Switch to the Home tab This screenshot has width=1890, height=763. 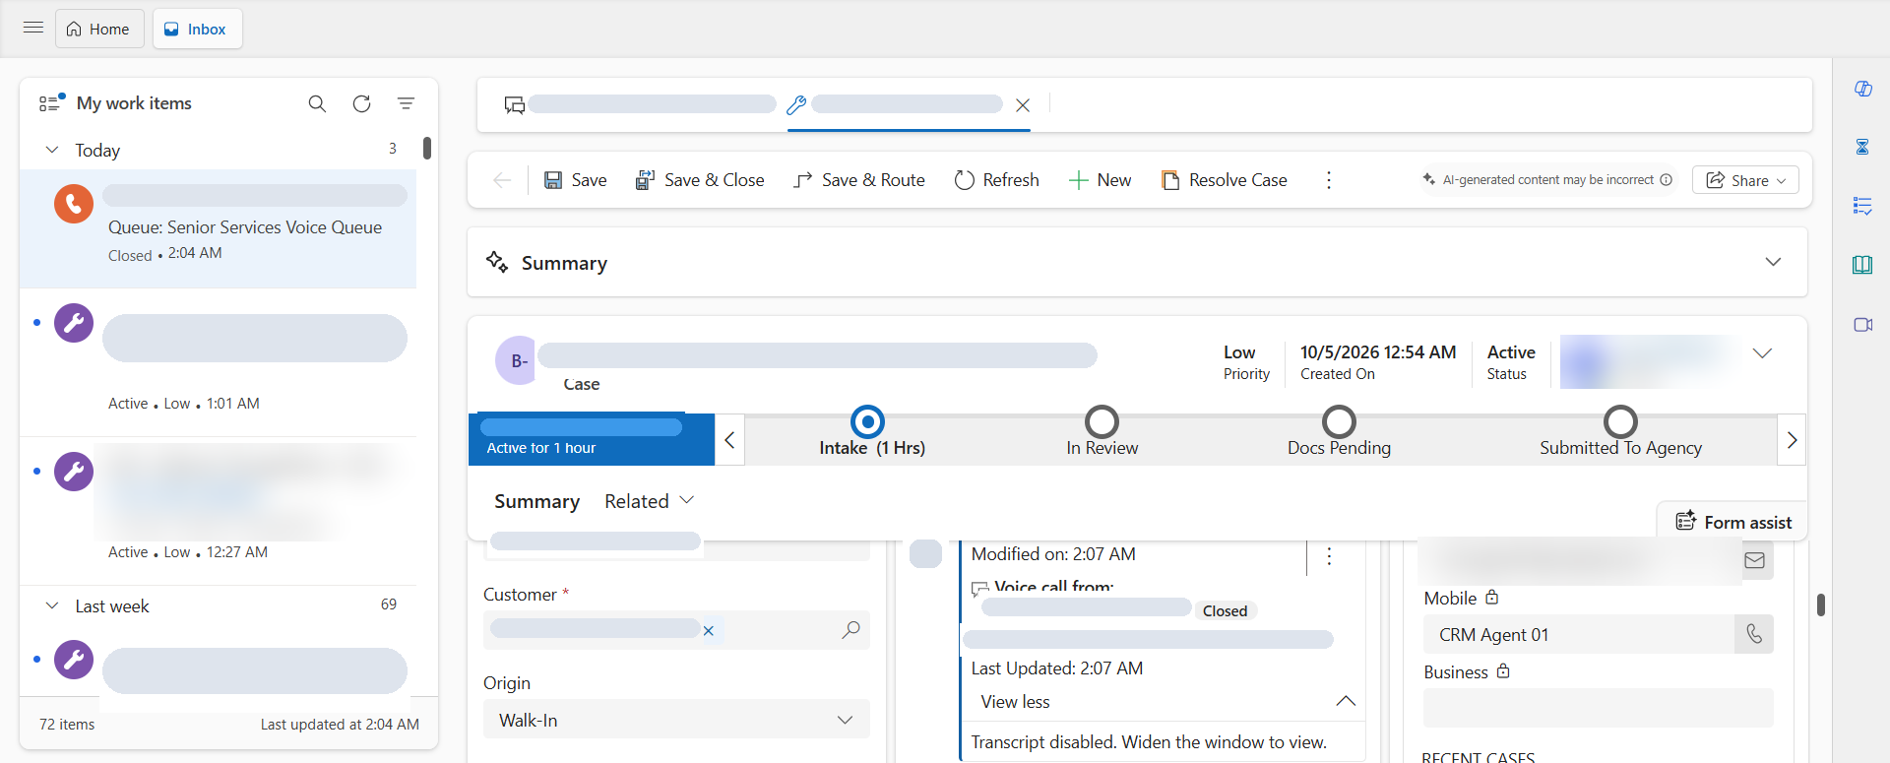(99, 29)
